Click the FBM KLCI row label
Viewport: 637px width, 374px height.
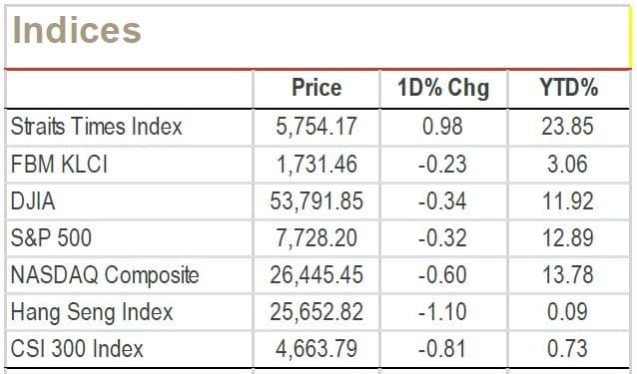(59, 165)
